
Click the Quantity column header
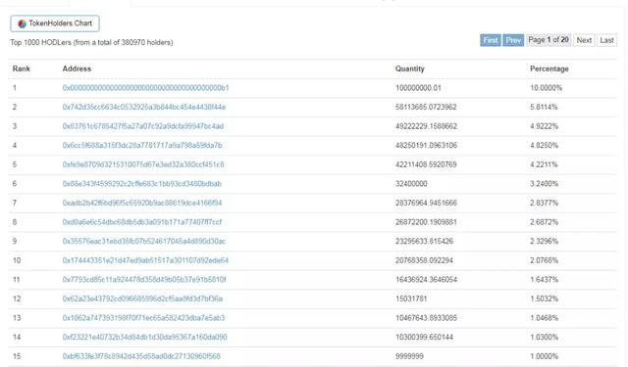[x=410, y=69]
